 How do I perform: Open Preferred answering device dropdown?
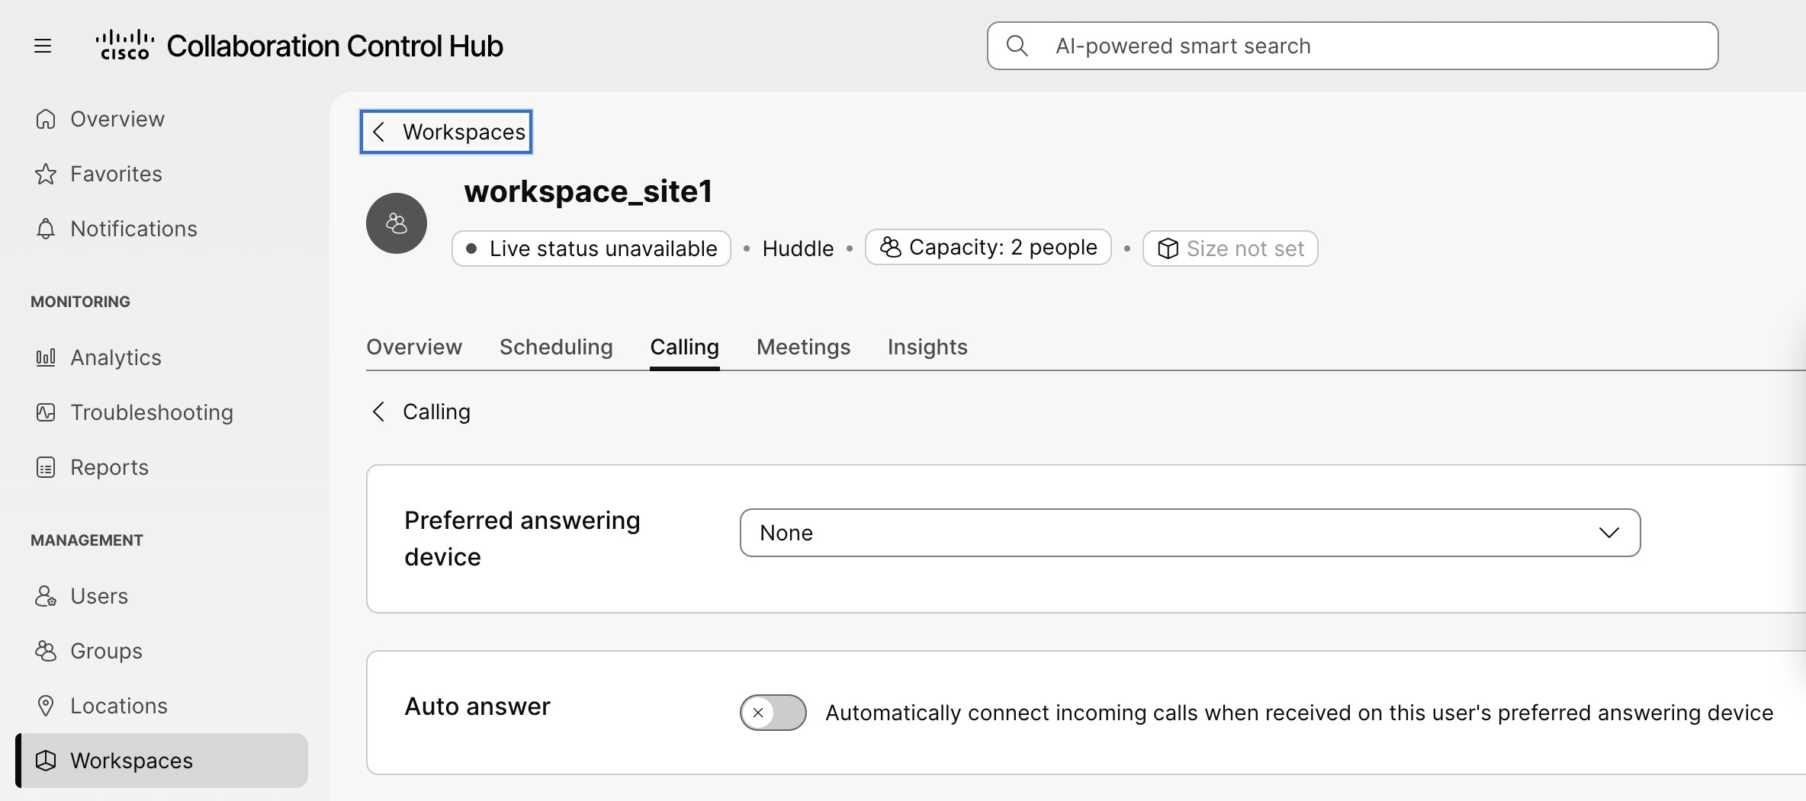1190,533
